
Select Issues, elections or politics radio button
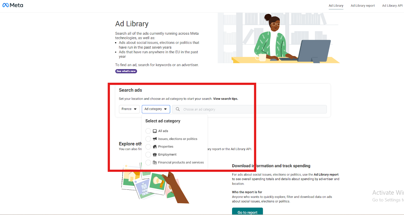click(148, 139)
